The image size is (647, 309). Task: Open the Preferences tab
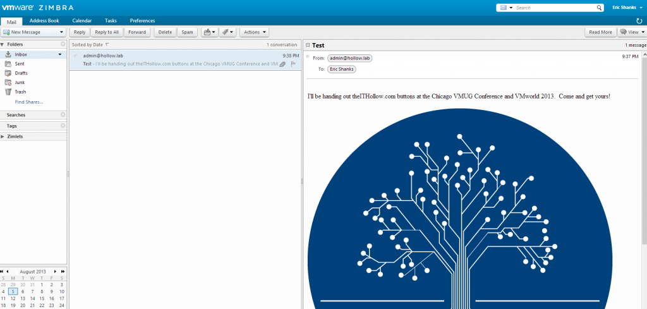[x=142, y=21]
